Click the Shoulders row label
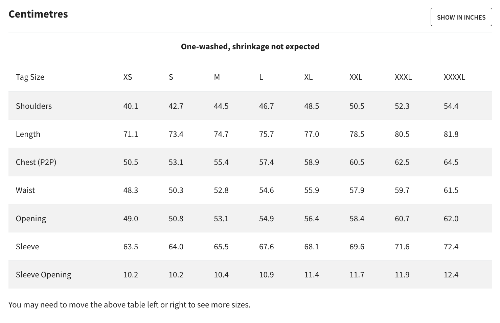This screenshot has height=323, width=500. coord(34,106)
